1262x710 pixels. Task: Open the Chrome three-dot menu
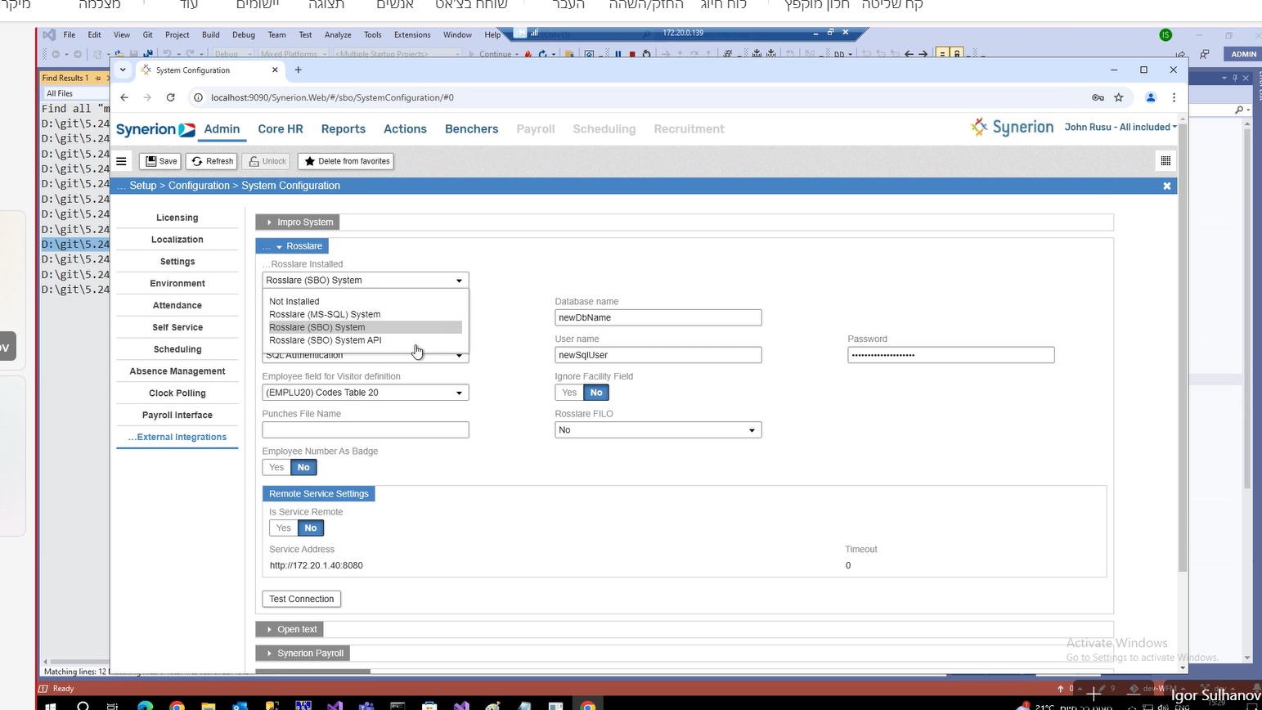tap(1174, 97)
